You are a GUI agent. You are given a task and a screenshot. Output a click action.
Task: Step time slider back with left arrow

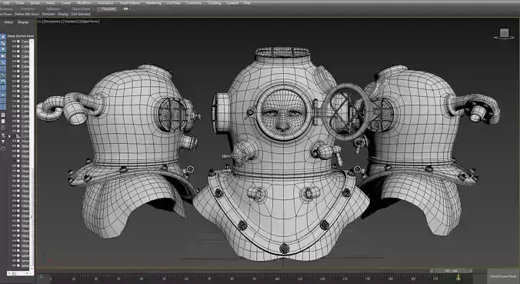click(432, 271)
